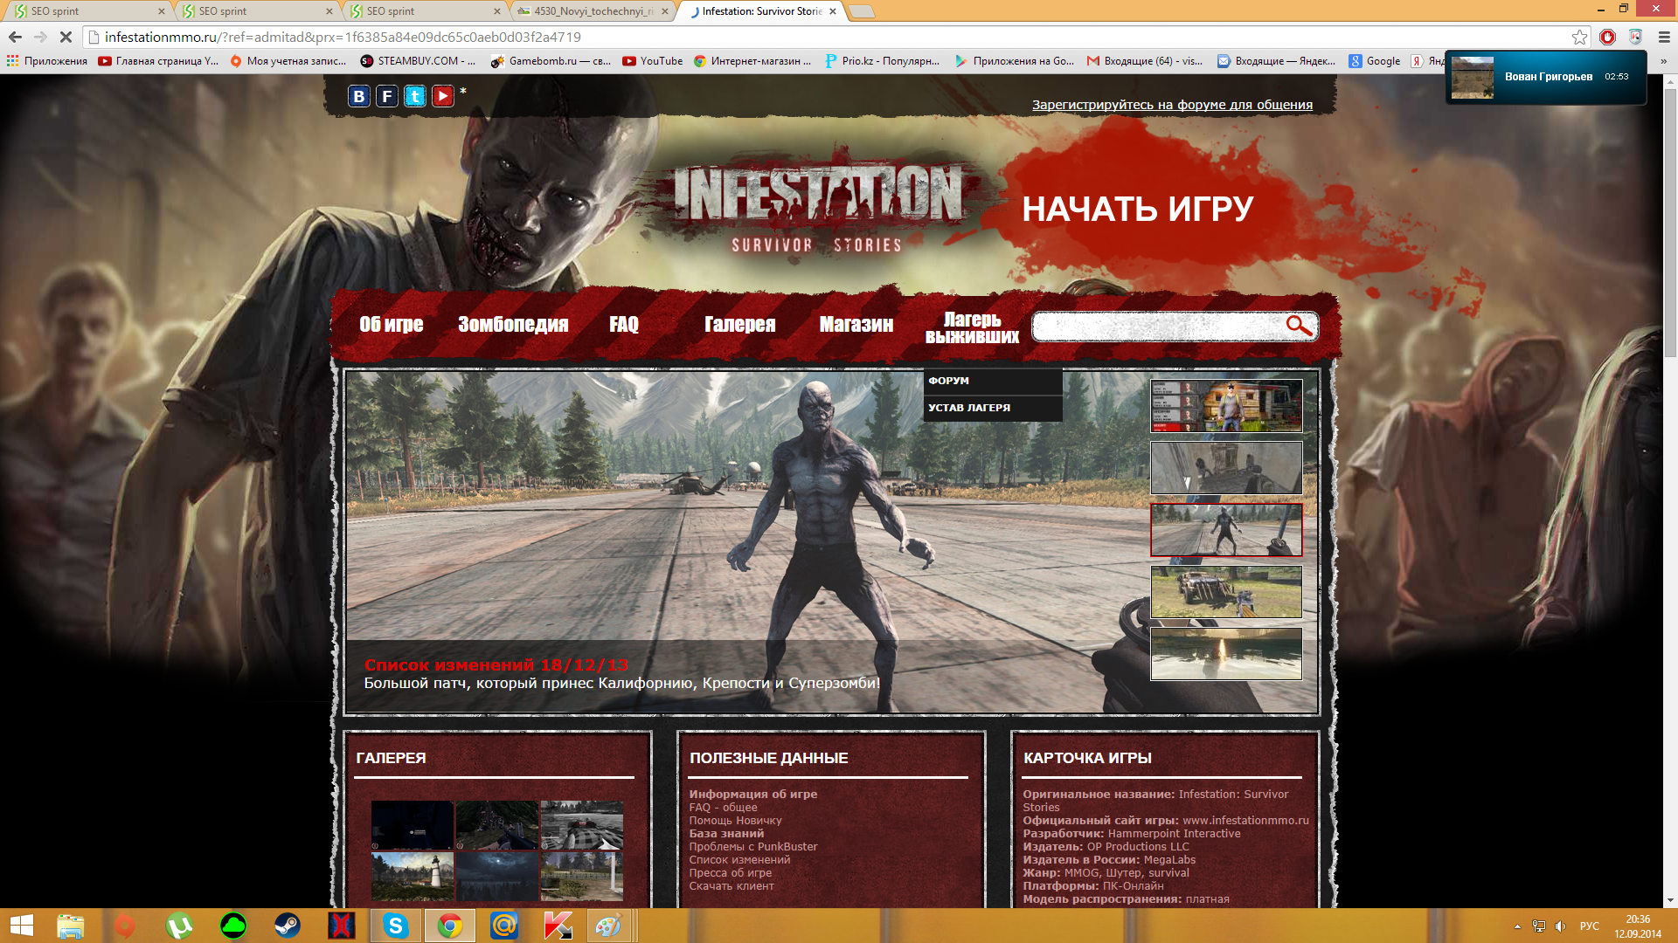Click the Twitter 't' social icon
Image resolution: width=1678 pixels, height=943 pixels.
[x=415, y=96]
